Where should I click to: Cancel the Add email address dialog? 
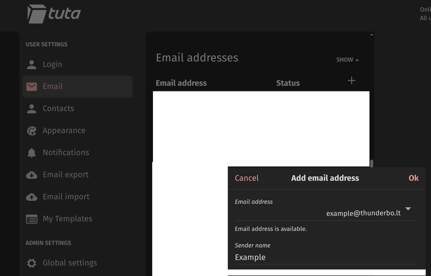coord(247,178)
